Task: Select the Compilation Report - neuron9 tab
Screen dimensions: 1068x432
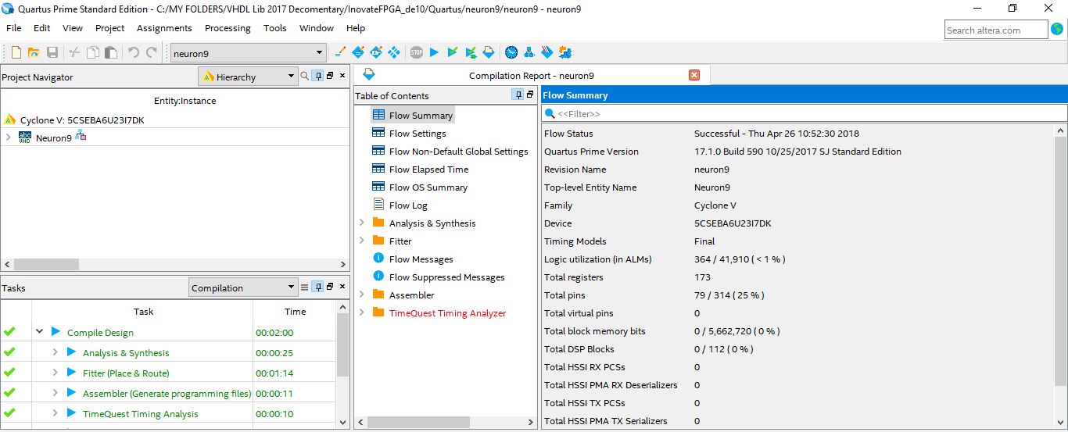Action: click(532, 76)
